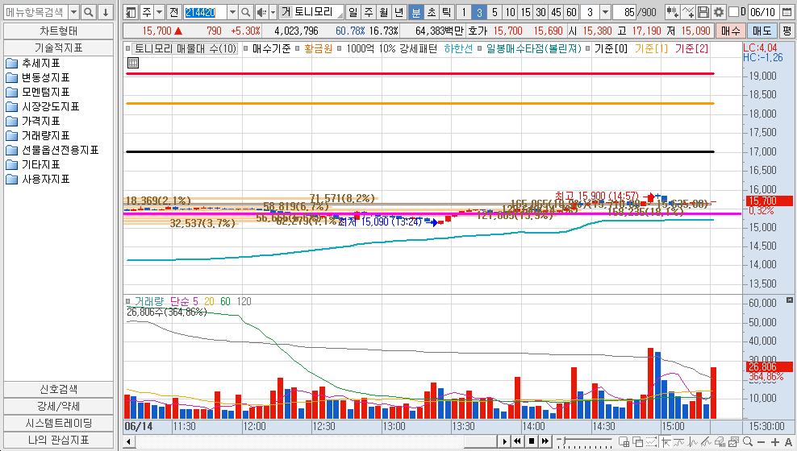Open the 시스템트레이딩 tab
Image resolution: width=797 pixels, height=451 pixels.
[x=58, y=423]
